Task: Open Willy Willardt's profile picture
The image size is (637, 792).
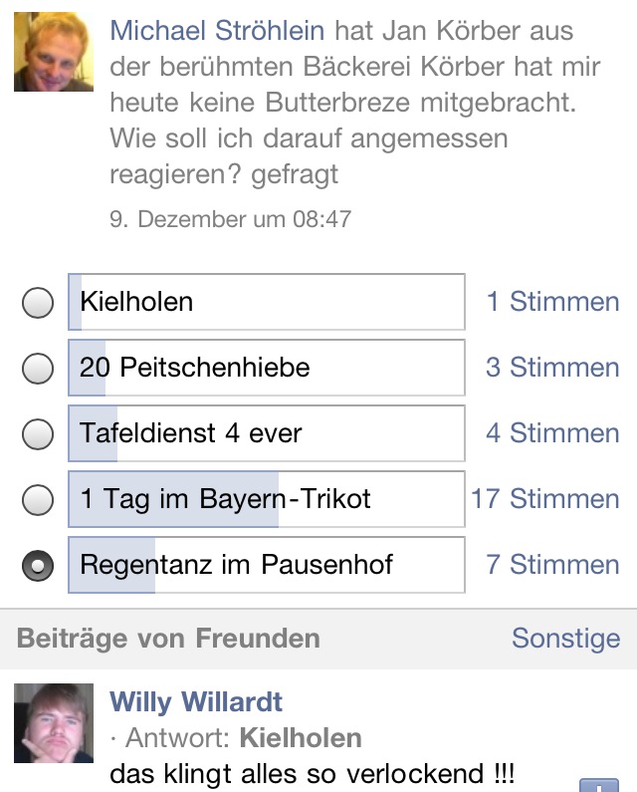Action: [54, 723]
